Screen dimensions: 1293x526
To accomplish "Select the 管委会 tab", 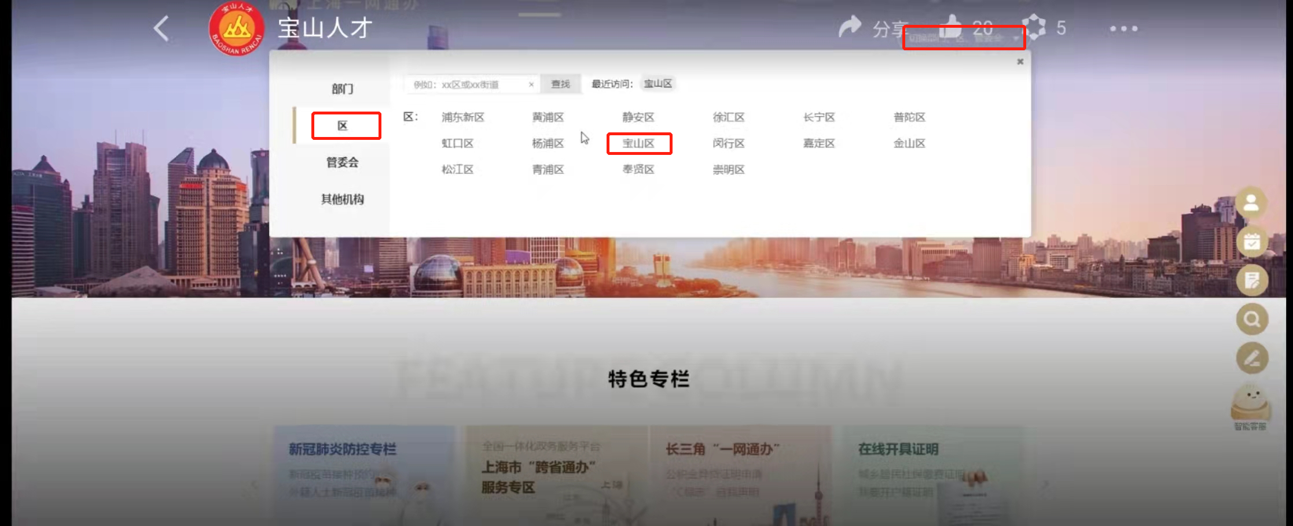I will point(342,162).
